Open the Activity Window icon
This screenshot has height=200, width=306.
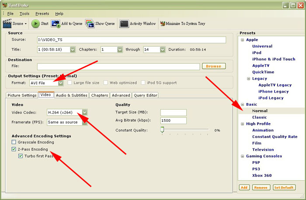click(x=124, y=24)
